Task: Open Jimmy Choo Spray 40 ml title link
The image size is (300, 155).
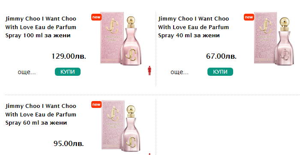Action: (193, 27)
